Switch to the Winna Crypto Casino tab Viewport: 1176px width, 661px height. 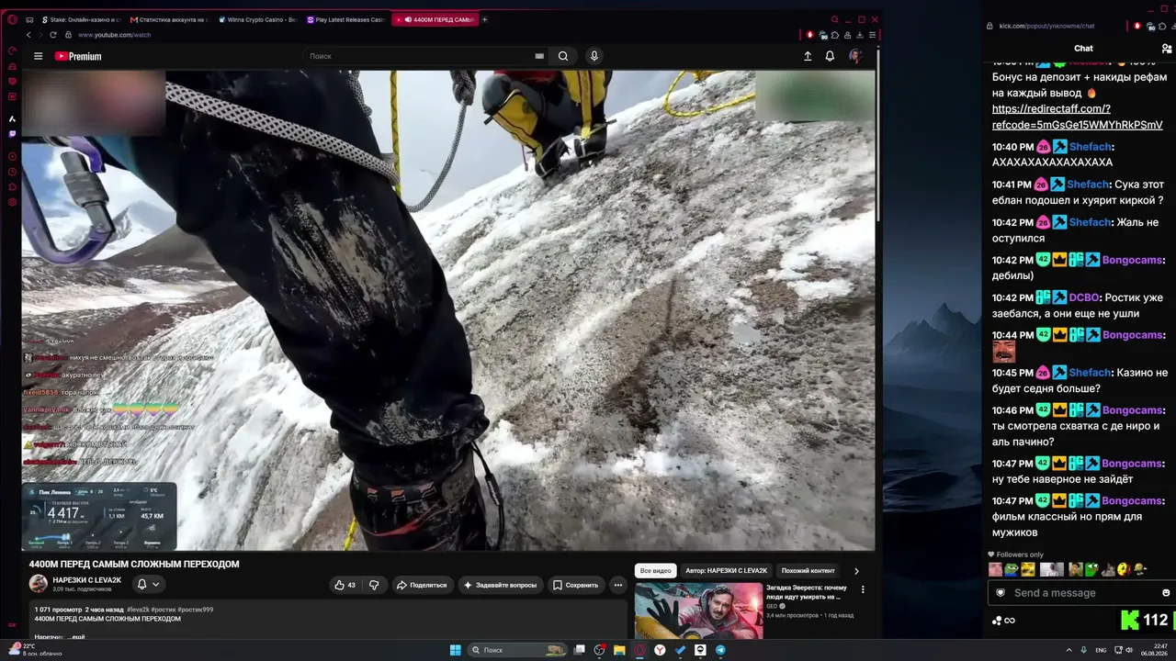(258, 19)
